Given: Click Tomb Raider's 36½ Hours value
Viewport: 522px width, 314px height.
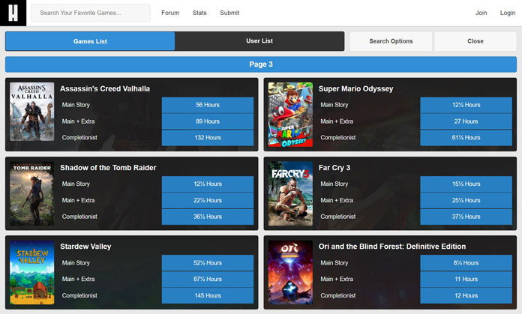Looking at the screenshot, I should tap(208, 217).
